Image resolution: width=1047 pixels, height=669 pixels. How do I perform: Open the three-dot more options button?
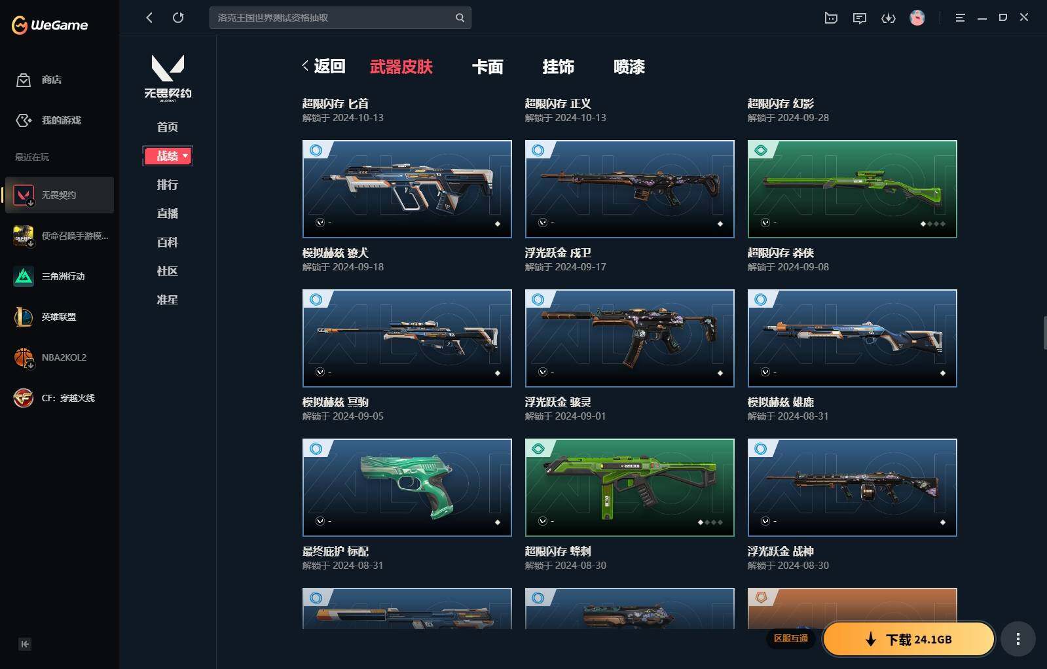(1018, 639)
